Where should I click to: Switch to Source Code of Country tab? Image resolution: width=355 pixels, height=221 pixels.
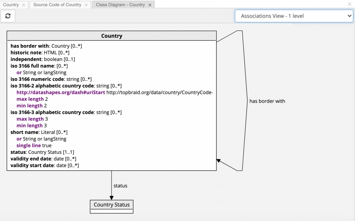tap(57, 5)
